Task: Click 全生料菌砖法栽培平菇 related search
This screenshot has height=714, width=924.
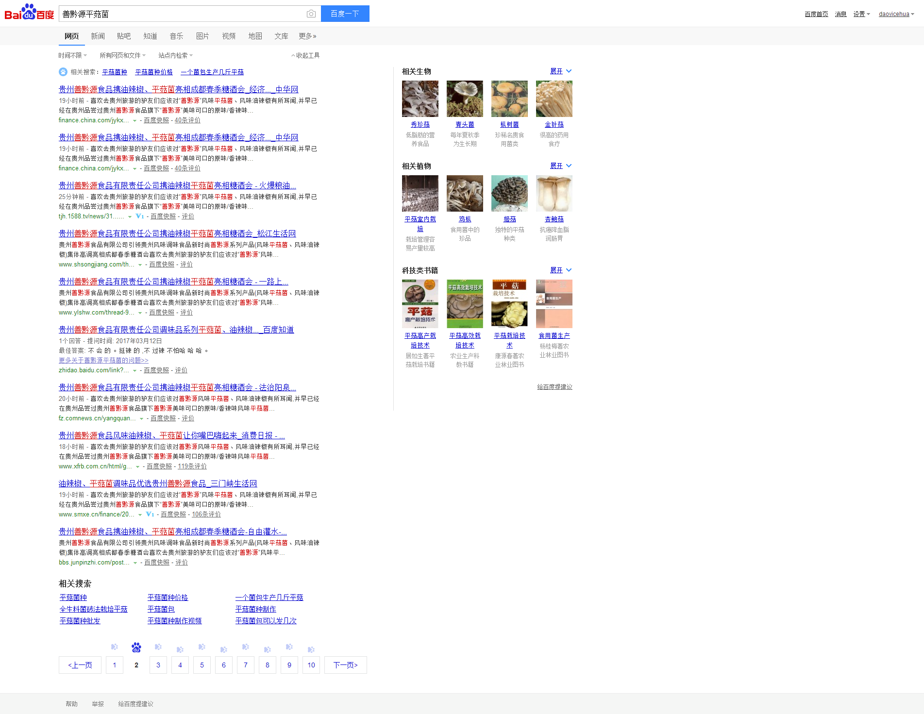Action: click(x=94, y=609)
